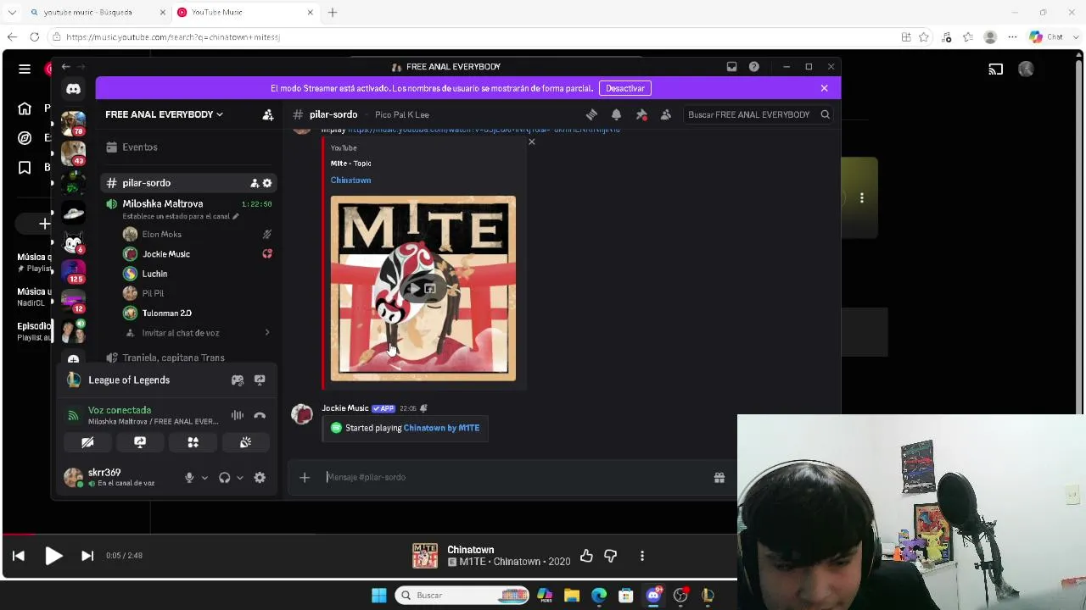Open the Threads icon in channel header
Screen dimensions: 1086x610
point(591,114)
